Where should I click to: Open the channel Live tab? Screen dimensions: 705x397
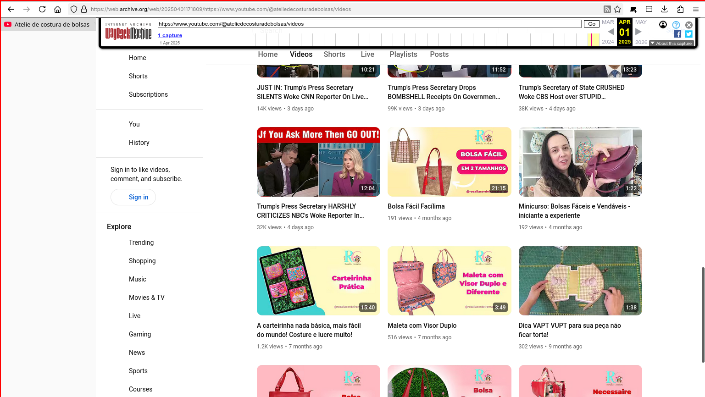[x=367, y=55]
